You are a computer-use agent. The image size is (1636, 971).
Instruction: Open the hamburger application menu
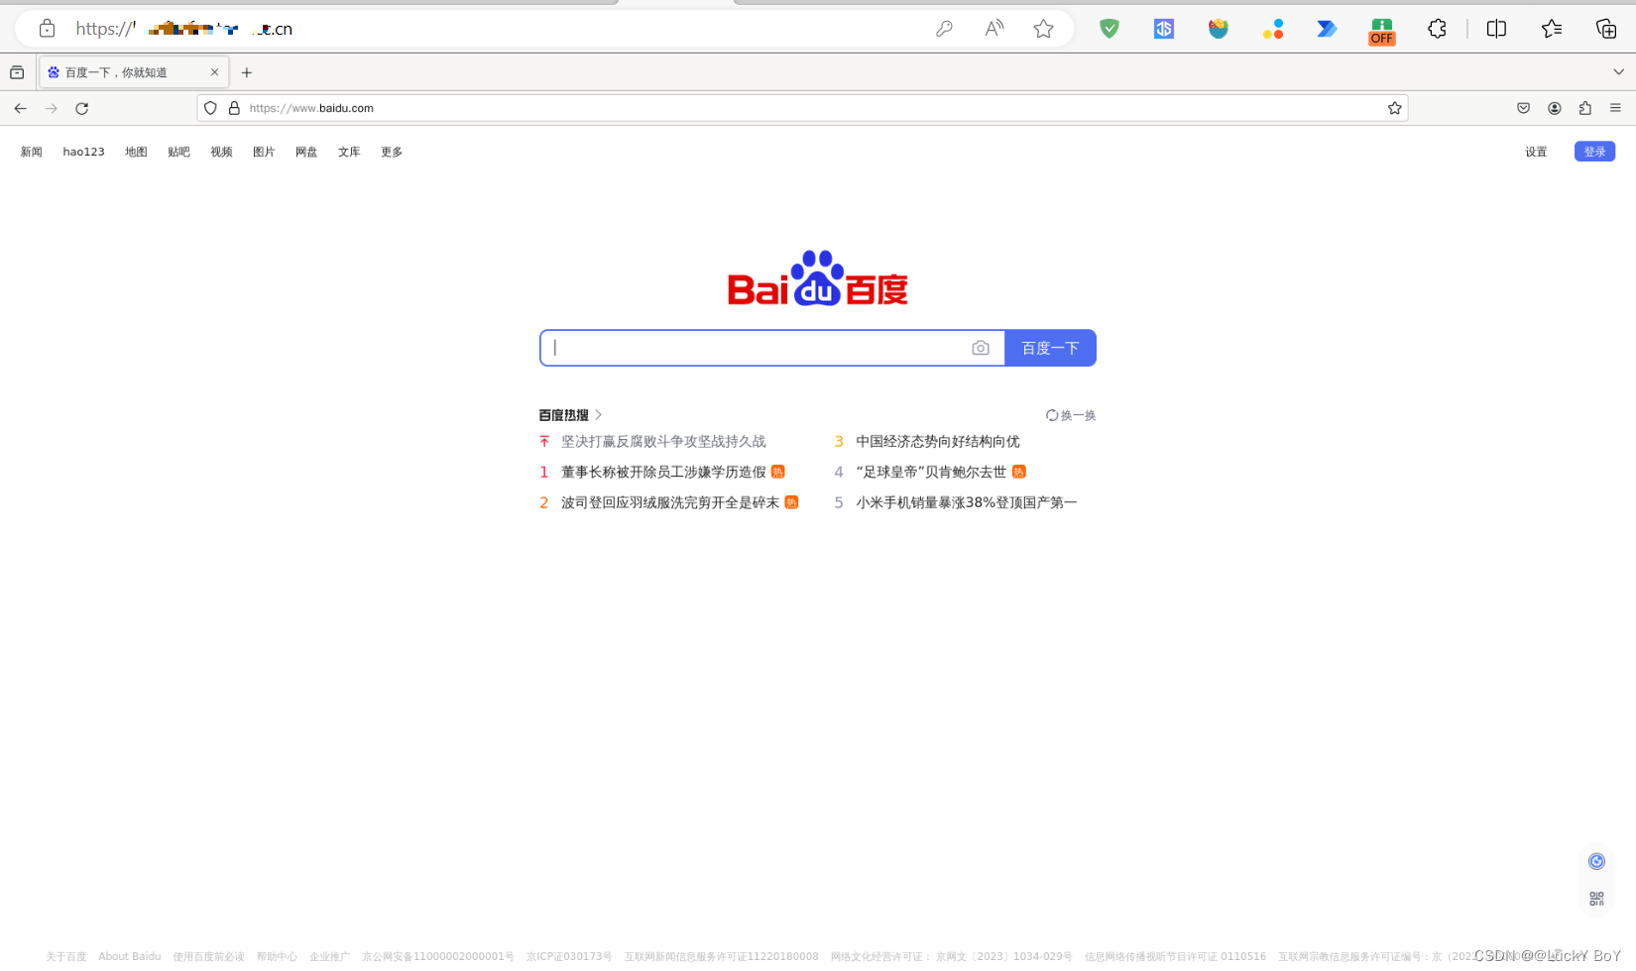[x=1615, y=108]
